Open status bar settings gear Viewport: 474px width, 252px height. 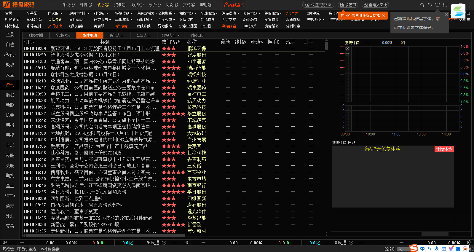(x=469, y=243)
